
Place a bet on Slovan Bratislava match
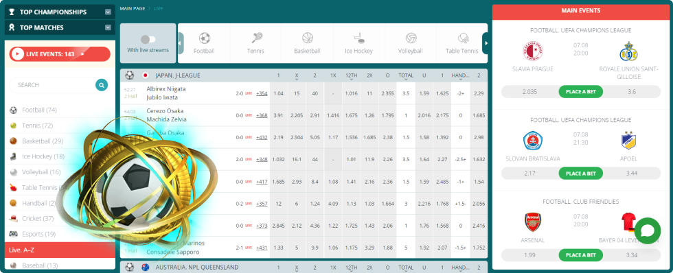[x=581, y=174]
